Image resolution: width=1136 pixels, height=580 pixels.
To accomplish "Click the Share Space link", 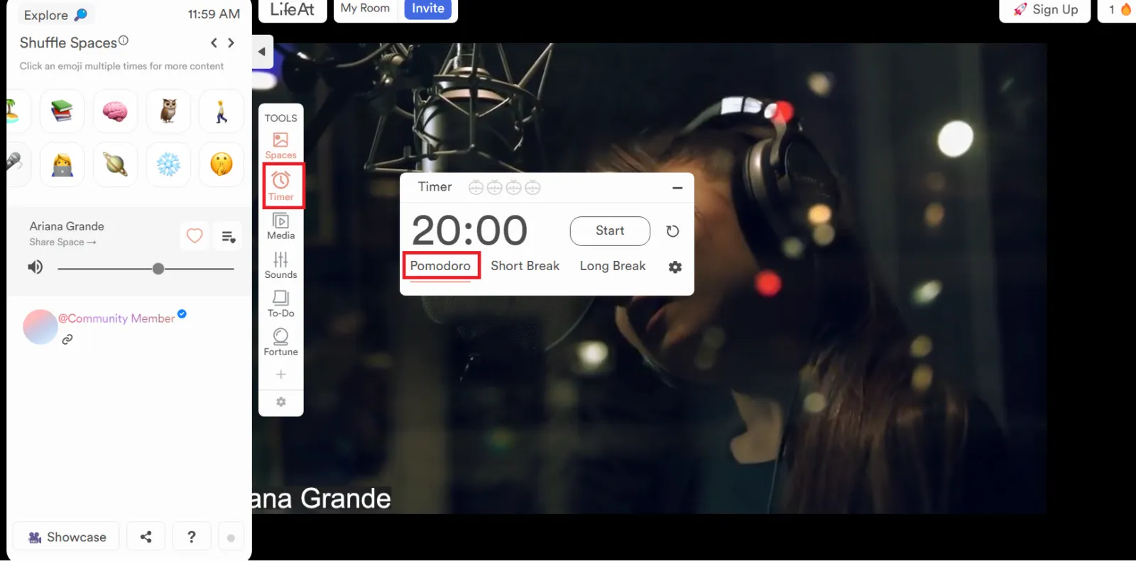I will pos(62,242).
